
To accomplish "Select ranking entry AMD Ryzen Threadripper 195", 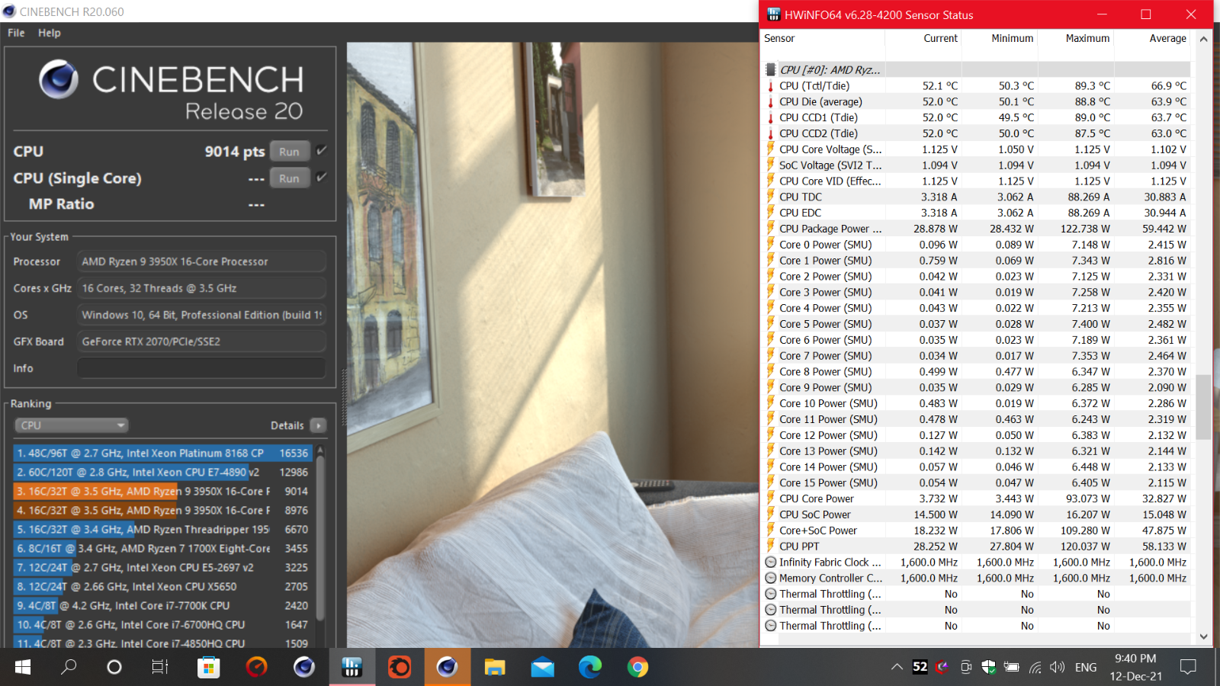I will coord(162,529).
